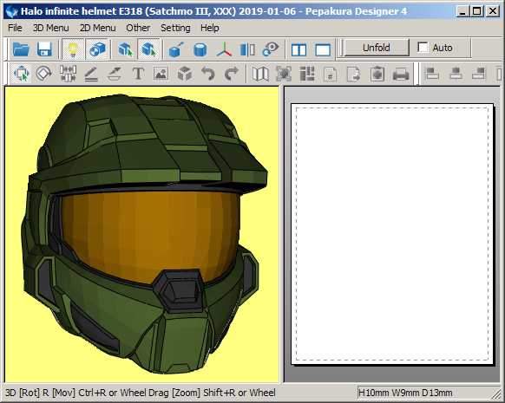The width and height of the screenshot is (505, 403).
Task: Open the 2D Menu
Action: coord(97,28)
